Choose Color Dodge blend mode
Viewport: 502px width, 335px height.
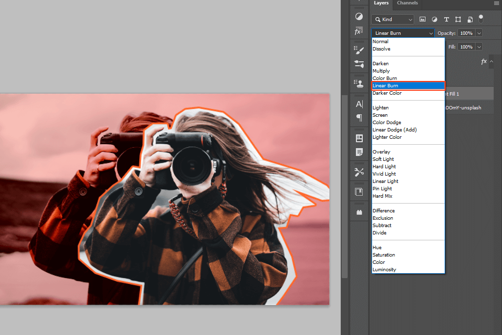tap(408, 122)
